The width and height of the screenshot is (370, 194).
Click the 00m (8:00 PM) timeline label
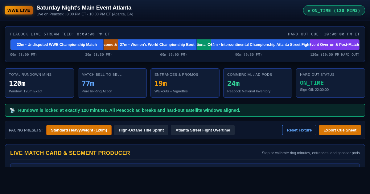pyautogui.click(x=23, y=55)
